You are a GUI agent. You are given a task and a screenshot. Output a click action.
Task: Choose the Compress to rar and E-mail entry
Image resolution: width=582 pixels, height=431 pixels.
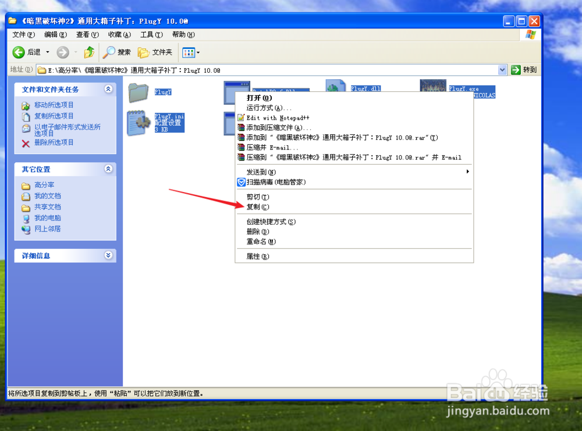pos(354,158)
